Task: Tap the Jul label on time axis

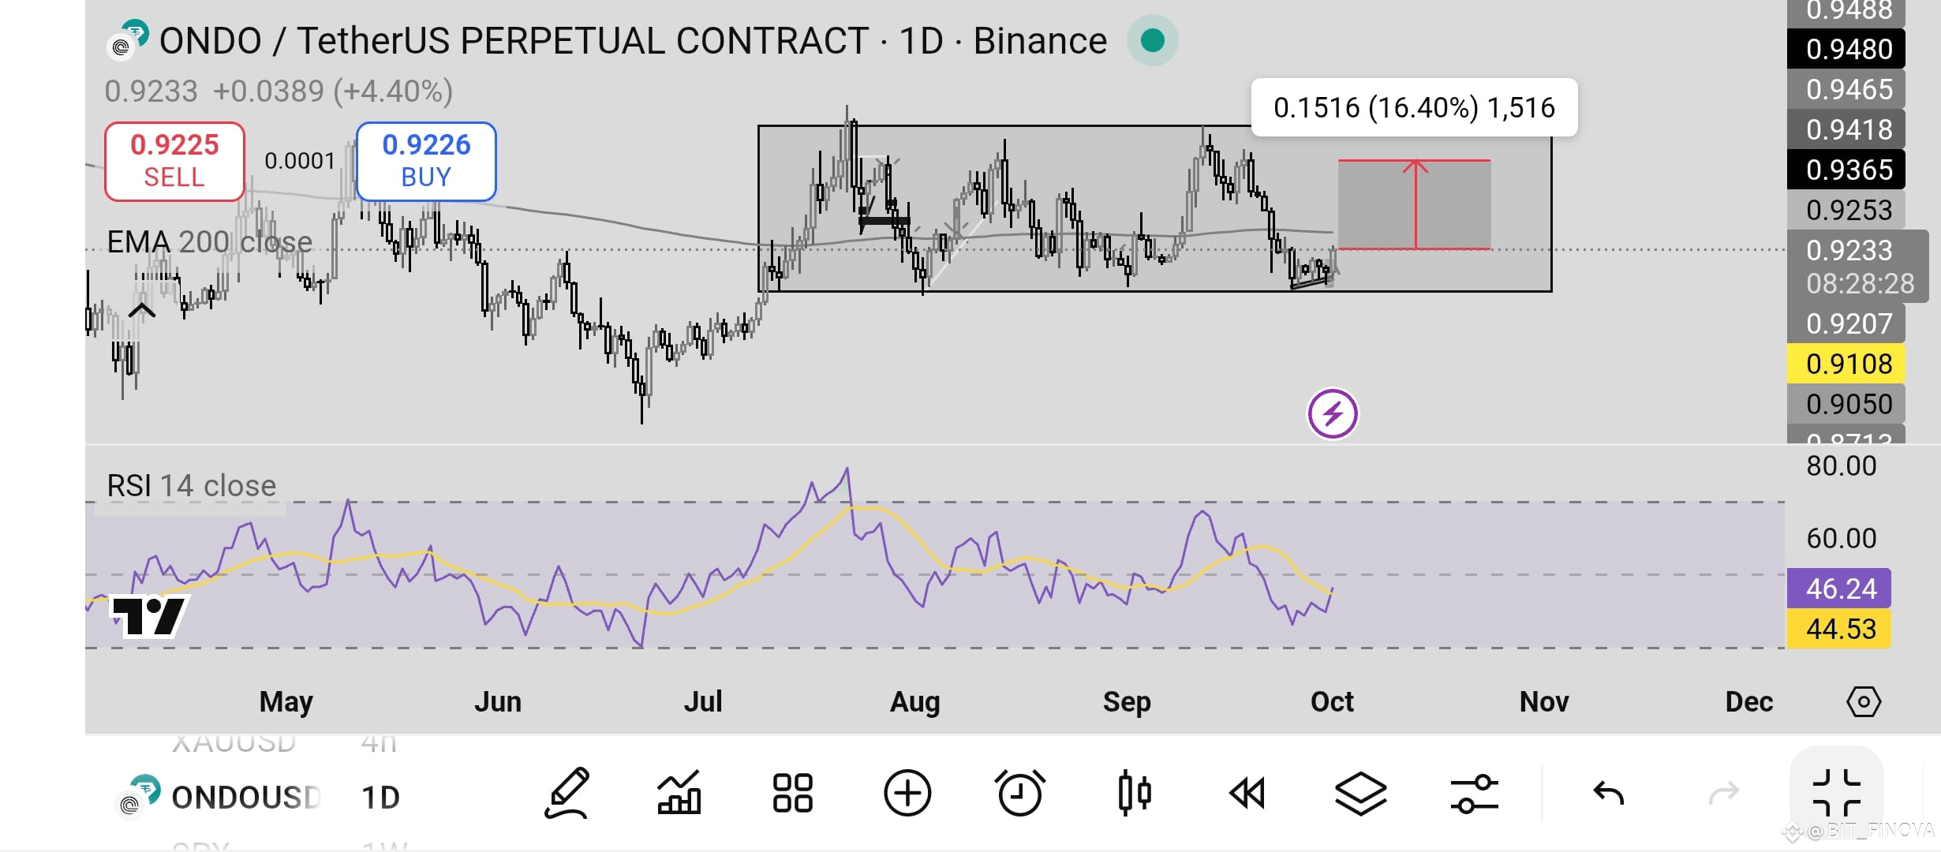Action: tap(702, 701)
